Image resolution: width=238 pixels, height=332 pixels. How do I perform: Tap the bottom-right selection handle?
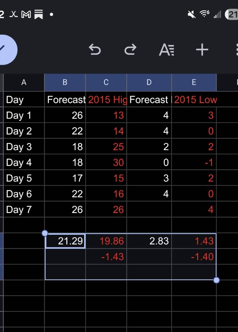pyautogui.click(x=216, y=280)
